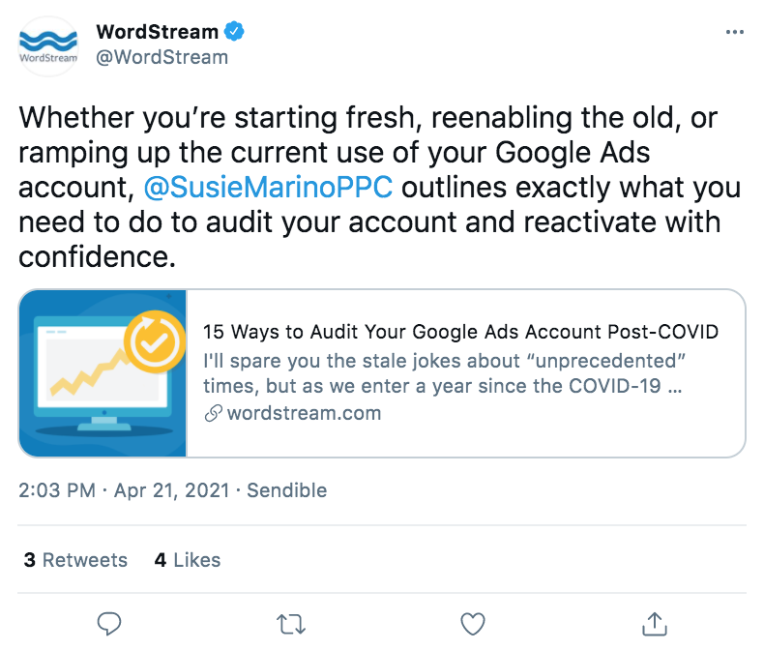
Task: Open the link card monitor thumbnail image
Action: point(103,373)
